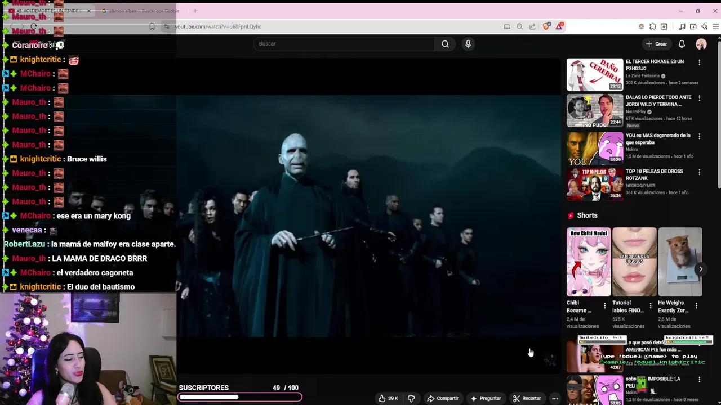Click the Shorts section heading
The height and width of the screenshot is (405, 721).
(x=587, y=215)
